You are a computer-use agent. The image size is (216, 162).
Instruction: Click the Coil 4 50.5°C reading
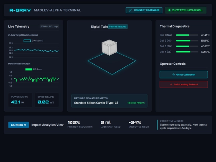(x=205, y=52)
